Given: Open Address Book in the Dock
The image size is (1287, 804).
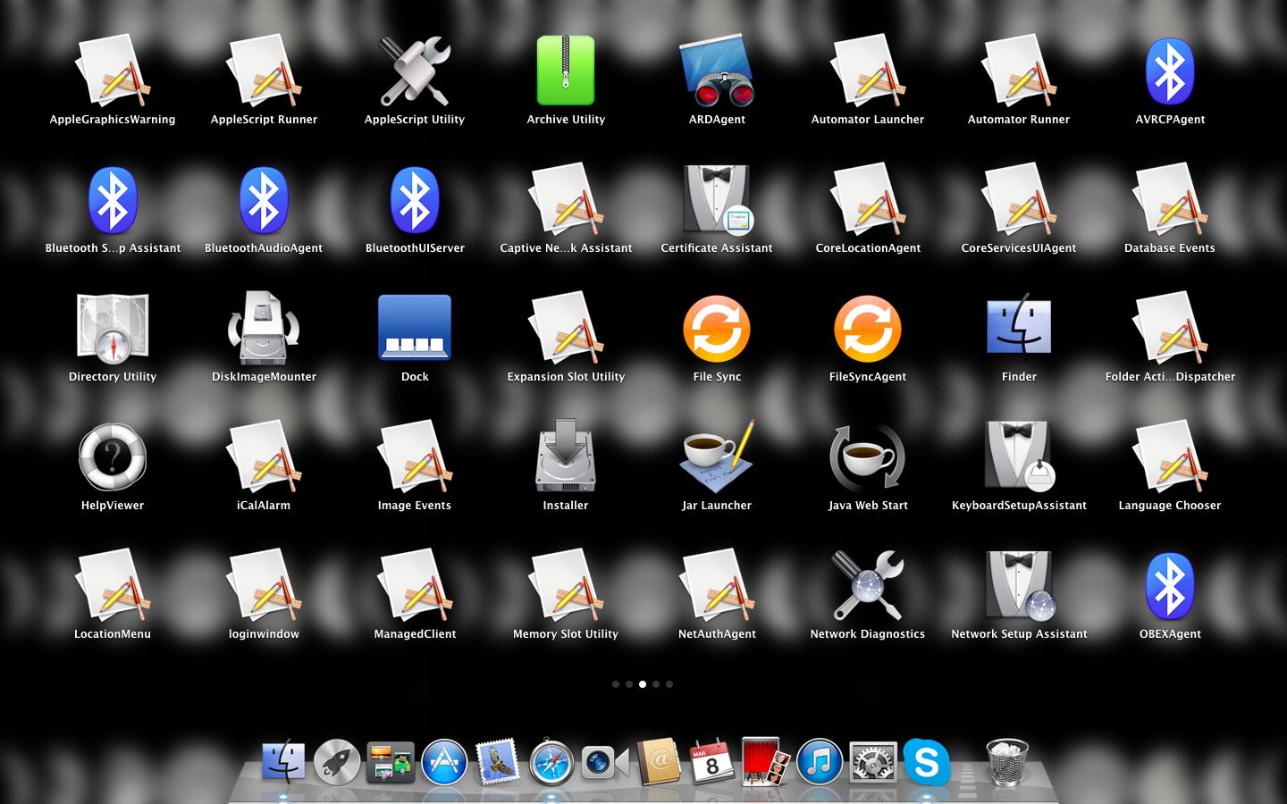Looking at the screenshot, I should pos(659,762).
